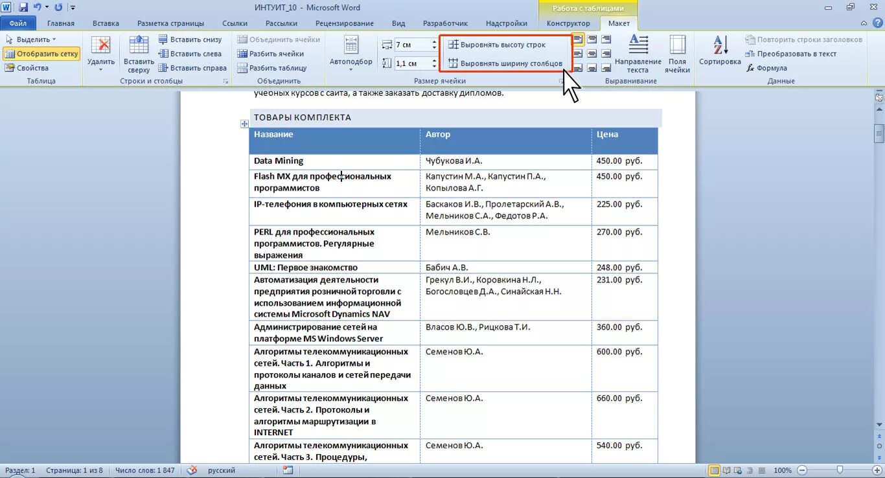This screenshot has height=478, width=885.
Task: Switch to Full Screen Reading view
Action: [726, 470]
